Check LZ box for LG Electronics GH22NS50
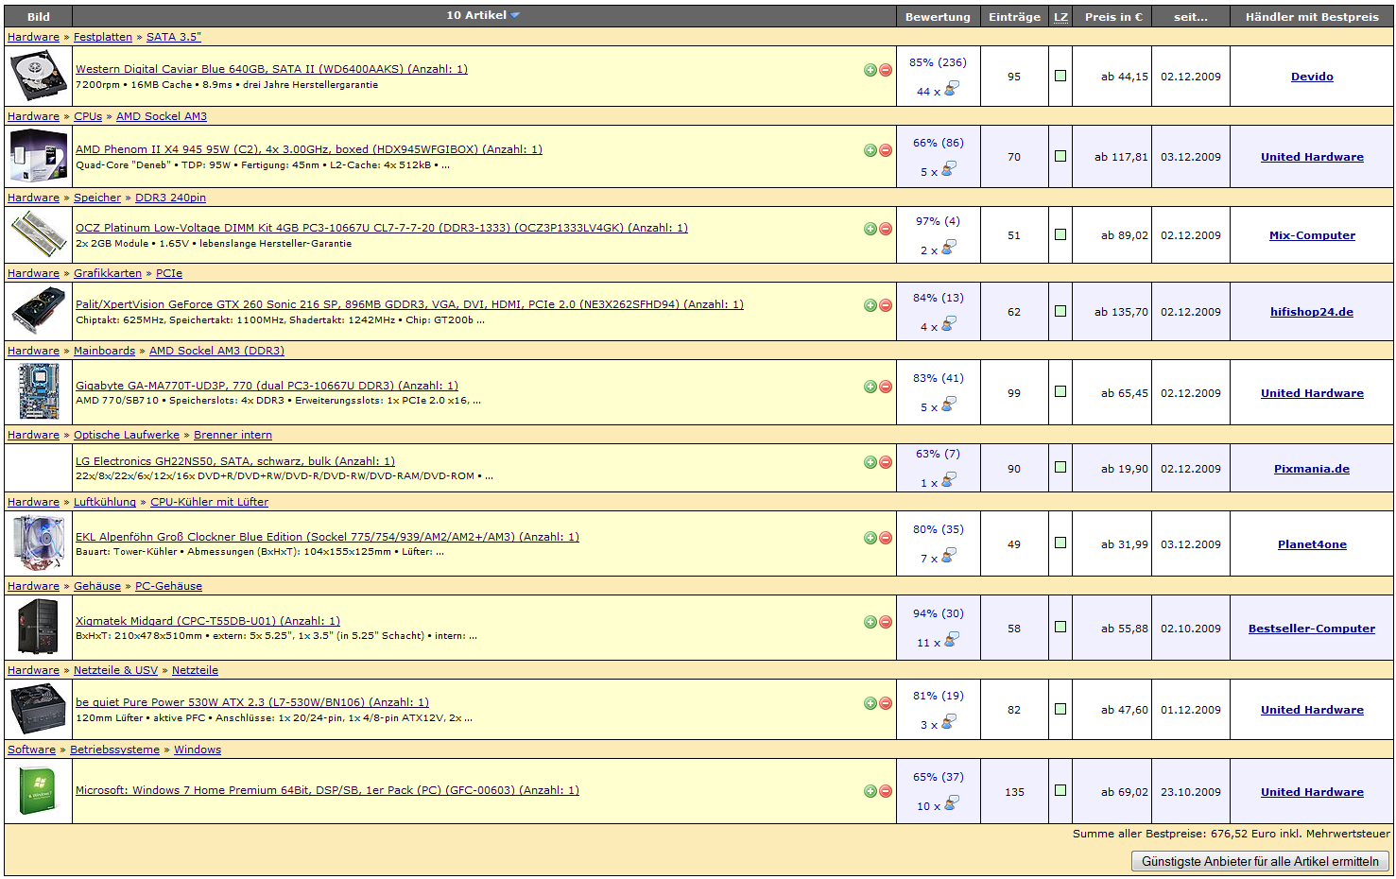Screen dimensions: 1396x879 pyautogui.click(x=1060, y=467)
